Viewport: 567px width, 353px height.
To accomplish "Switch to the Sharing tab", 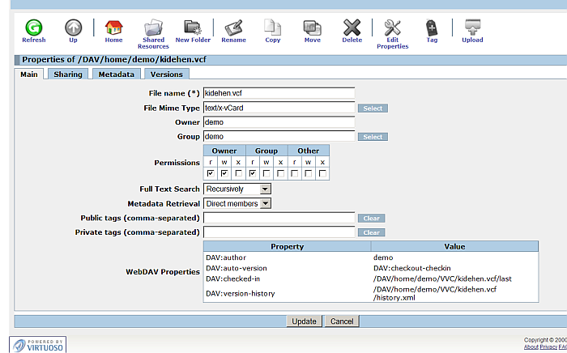I will coord(68,74).
